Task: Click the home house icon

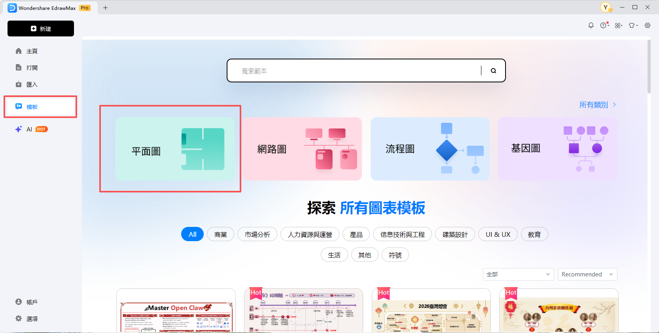Action: [19, 51]
